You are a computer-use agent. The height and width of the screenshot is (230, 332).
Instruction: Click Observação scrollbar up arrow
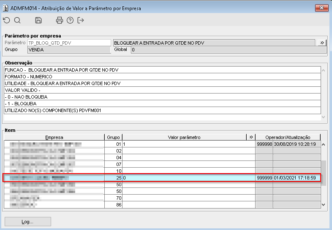coord(323,70)
